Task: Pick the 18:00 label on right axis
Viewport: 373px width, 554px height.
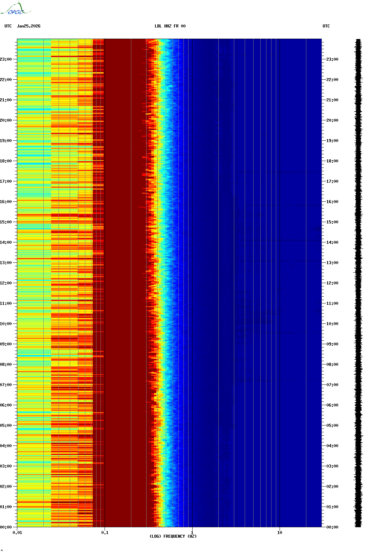Action: (332, 161)
